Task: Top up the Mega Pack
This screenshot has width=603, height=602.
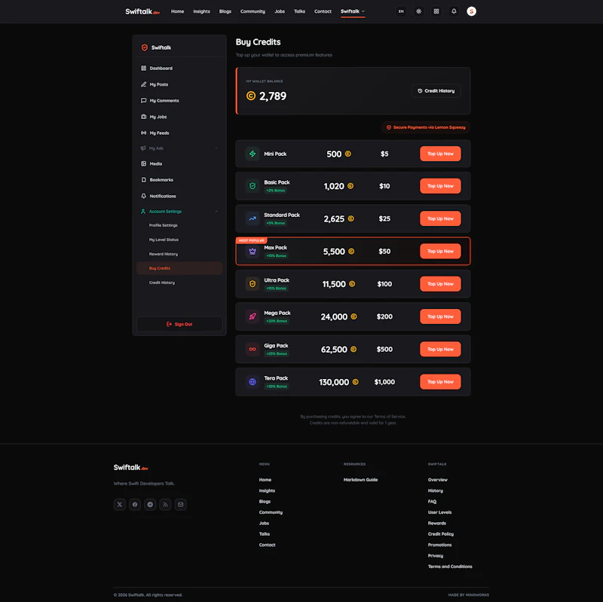Action: click(440, 316)
